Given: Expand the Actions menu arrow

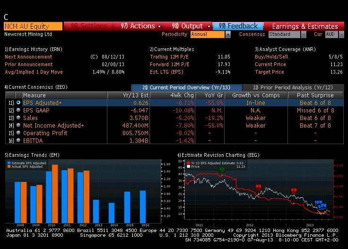Looking at the screenshot, I should click(x=159, y=26).
